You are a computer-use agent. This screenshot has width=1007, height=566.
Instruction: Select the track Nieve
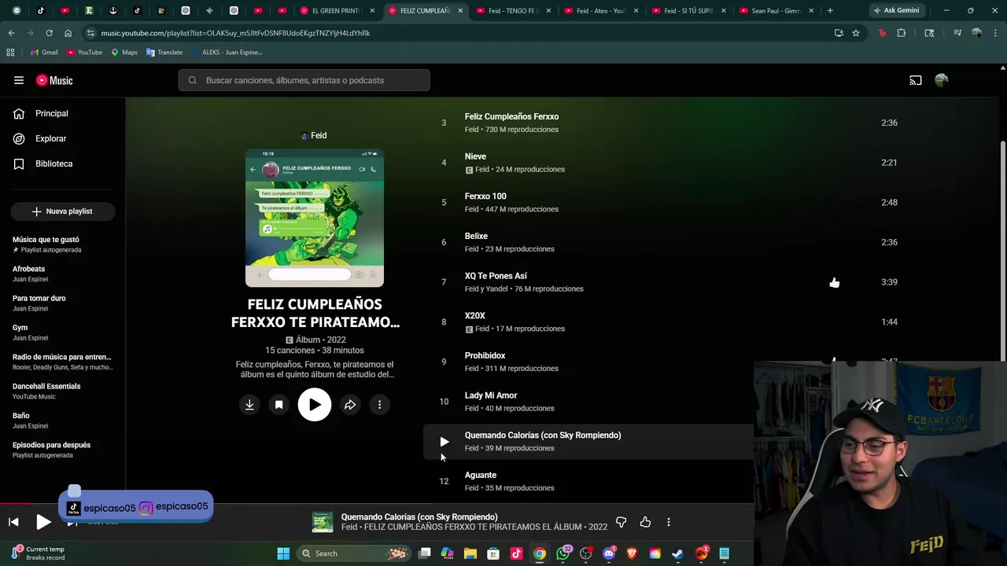pos(475,156)
